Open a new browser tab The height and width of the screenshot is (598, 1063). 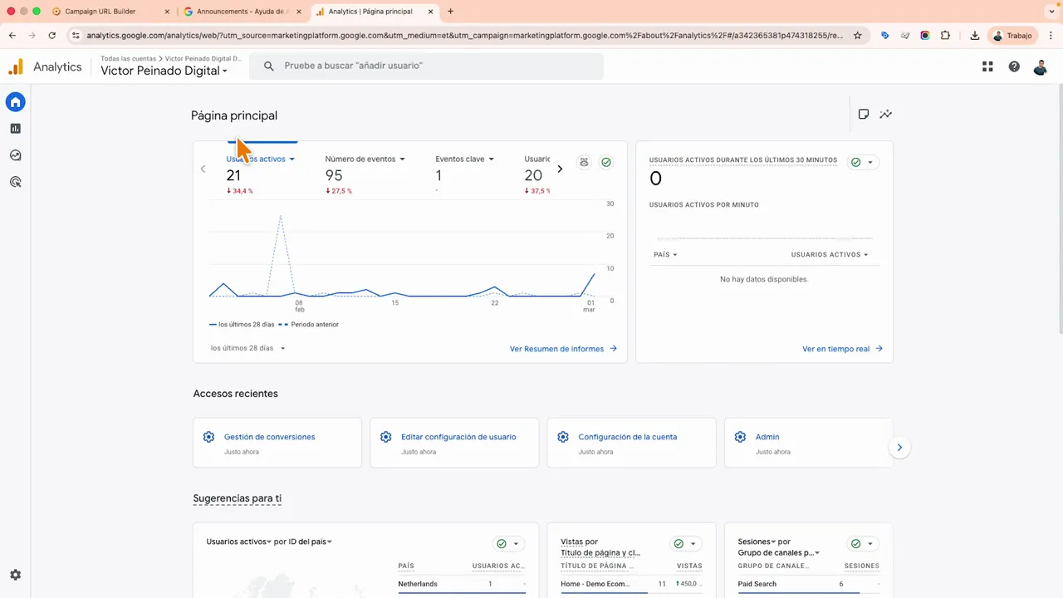tap(451, 12)
